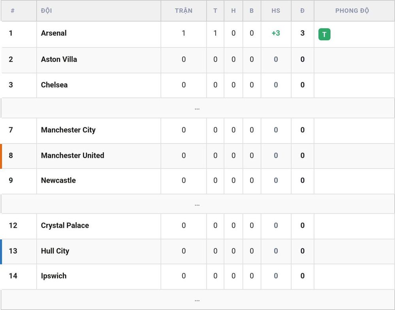Click the green T form badge for Arsenal
The height and width of the screenshot is (310, 395).
[324, 34]
